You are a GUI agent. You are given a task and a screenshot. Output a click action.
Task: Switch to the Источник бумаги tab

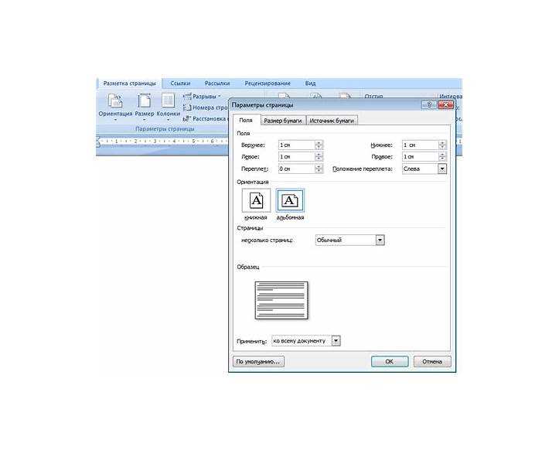point(332,121)
